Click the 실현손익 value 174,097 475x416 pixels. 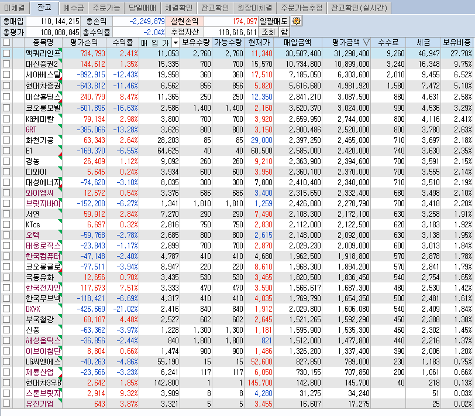pyautogui.click(x=245, y=21)
